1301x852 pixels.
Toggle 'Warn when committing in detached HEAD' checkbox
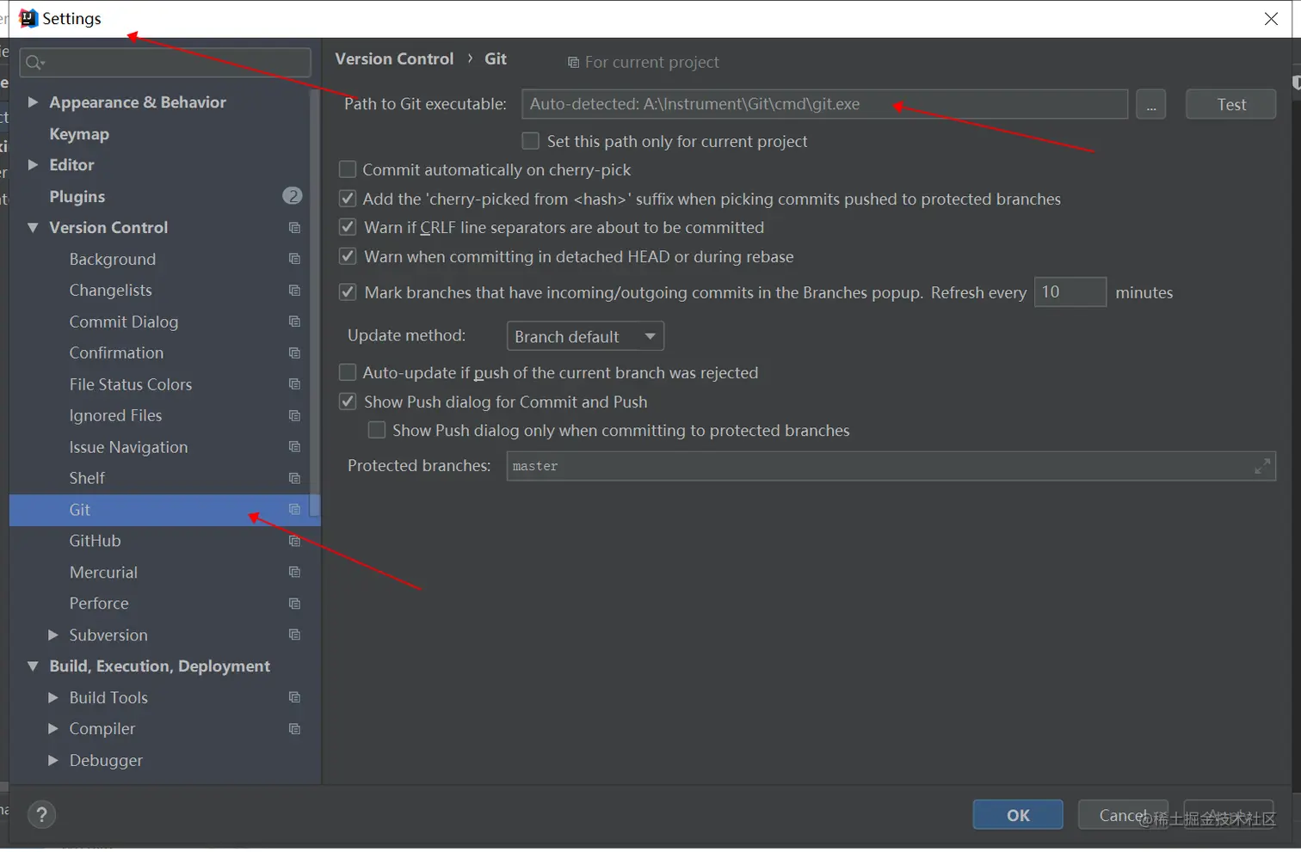348,256
